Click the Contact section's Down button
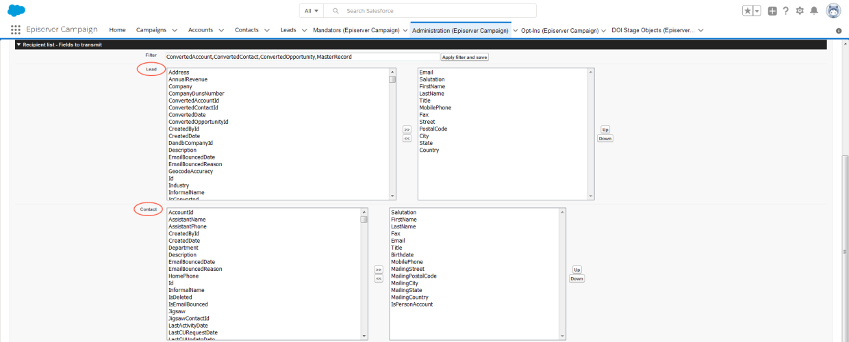This screenshot has width=849, height=342. tap(576, 278)
